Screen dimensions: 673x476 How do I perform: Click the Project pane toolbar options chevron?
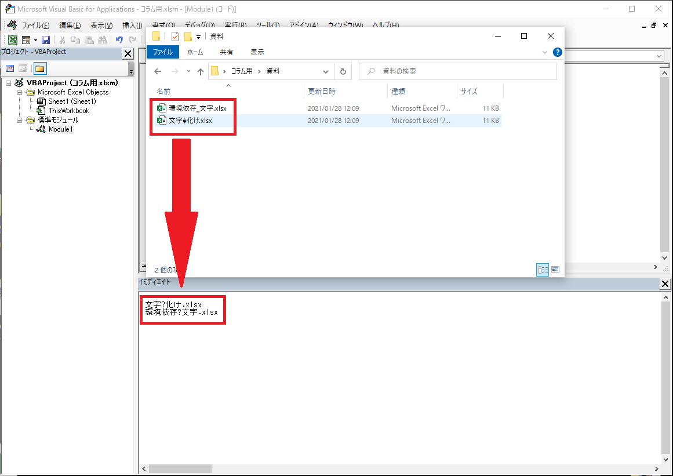point(131,69)
